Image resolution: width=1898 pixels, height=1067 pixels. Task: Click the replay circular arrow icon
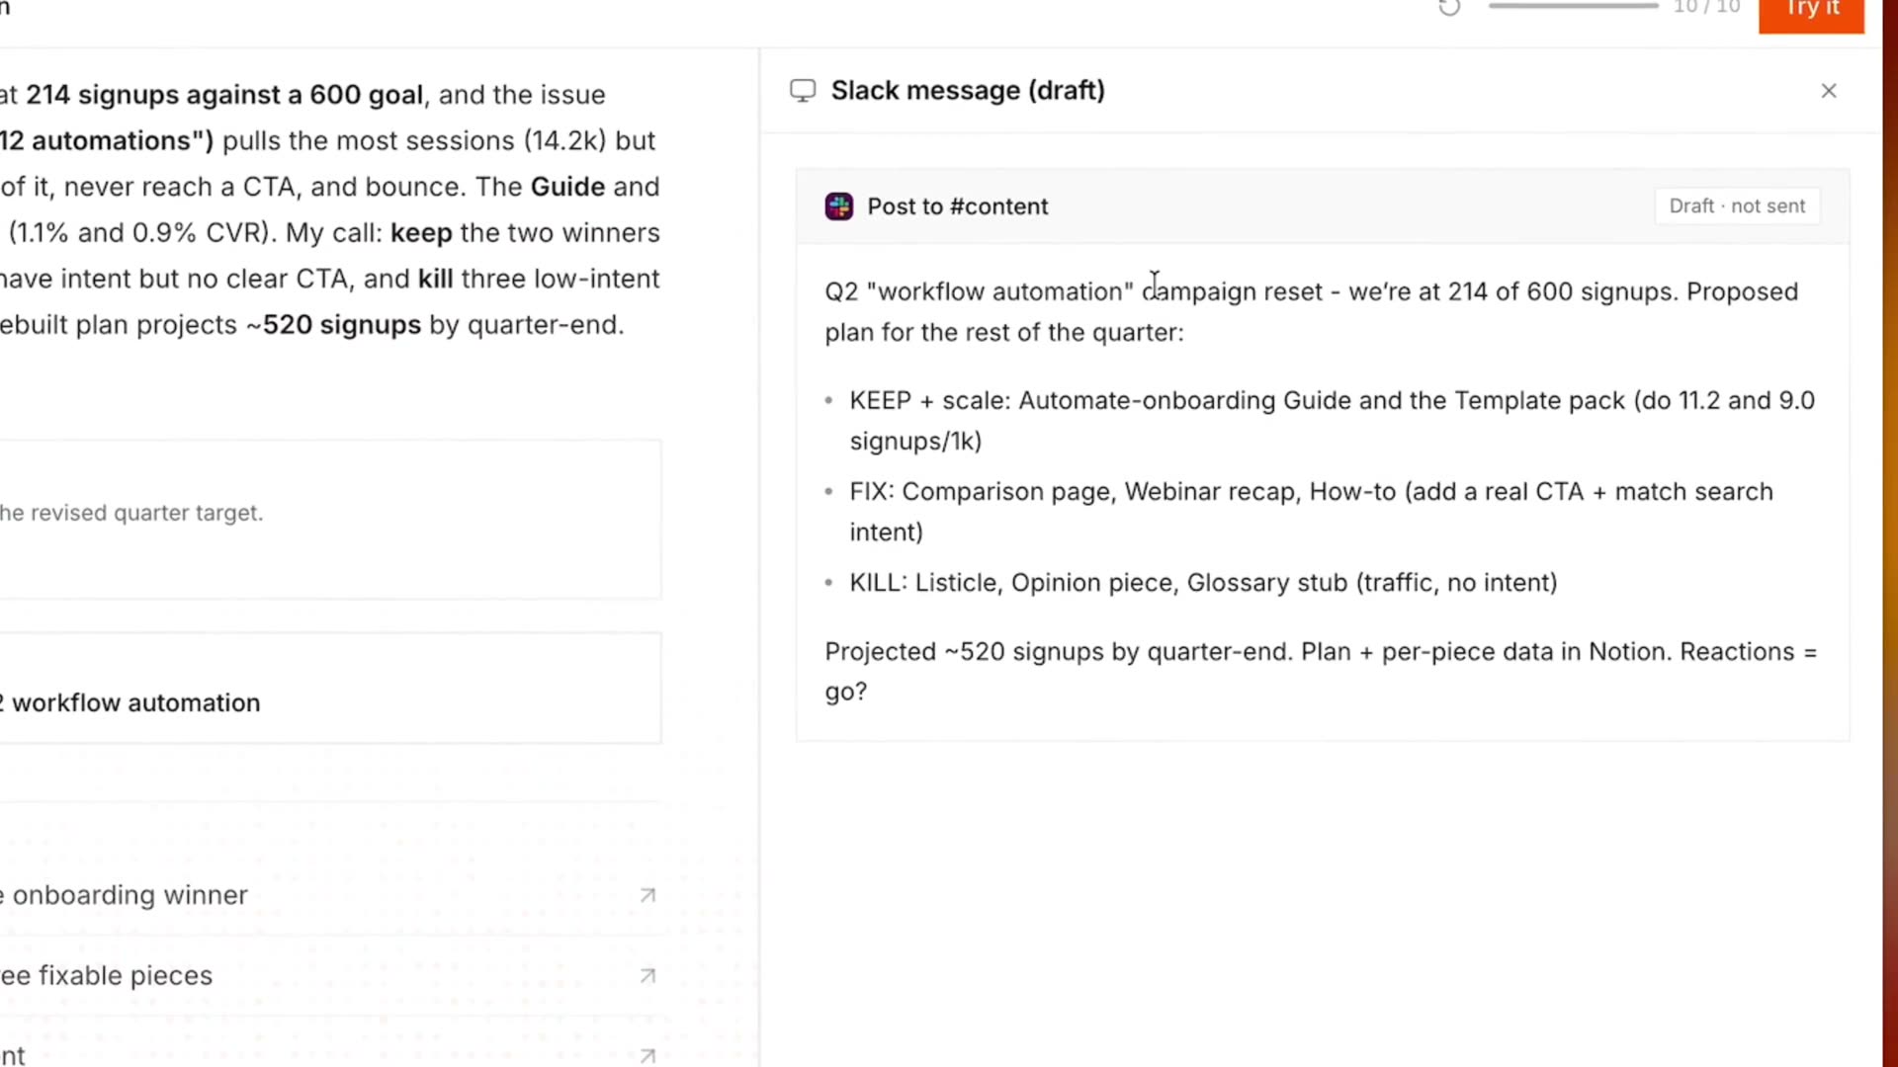tap(1449, 8)
